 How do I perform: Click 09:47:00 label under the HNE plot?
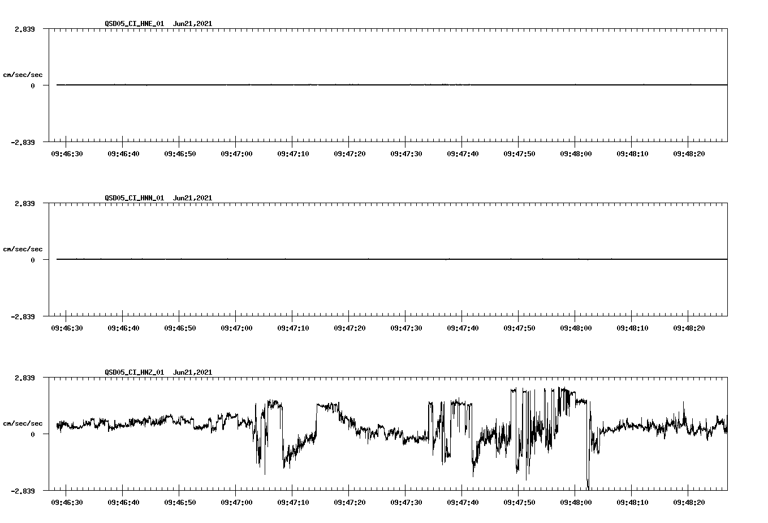[236, 154]
